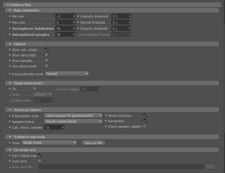The image size is (225, 173).
Task: Click the animation dot beside Don't delete map
Action: click(10, 155)
